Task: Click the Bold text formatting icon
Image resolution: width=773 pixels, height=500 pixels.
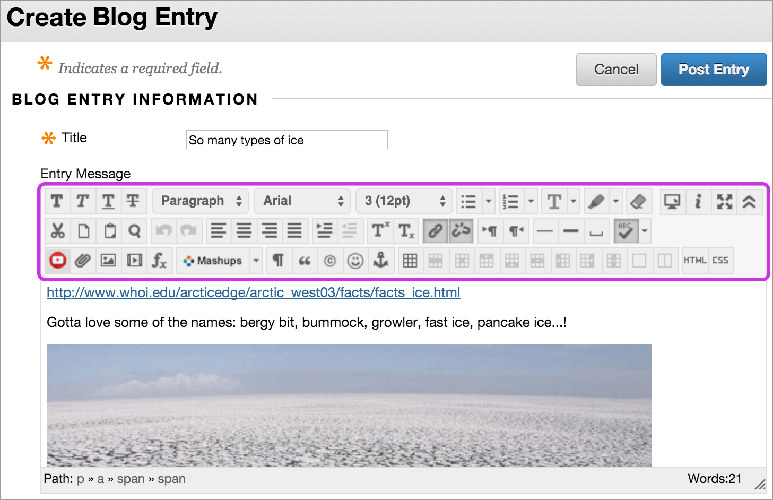Action: coord(57,202)
